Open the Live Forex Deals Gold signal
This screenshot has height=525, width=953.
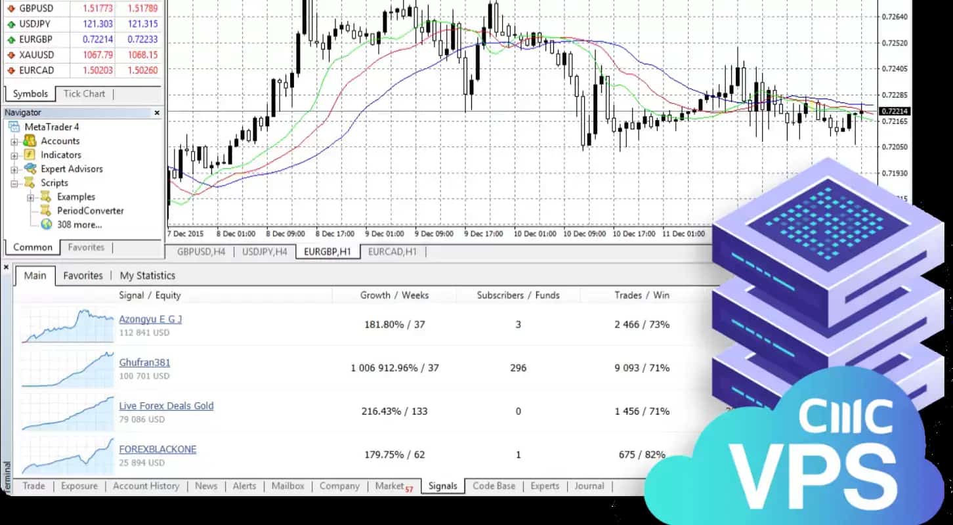166,406
